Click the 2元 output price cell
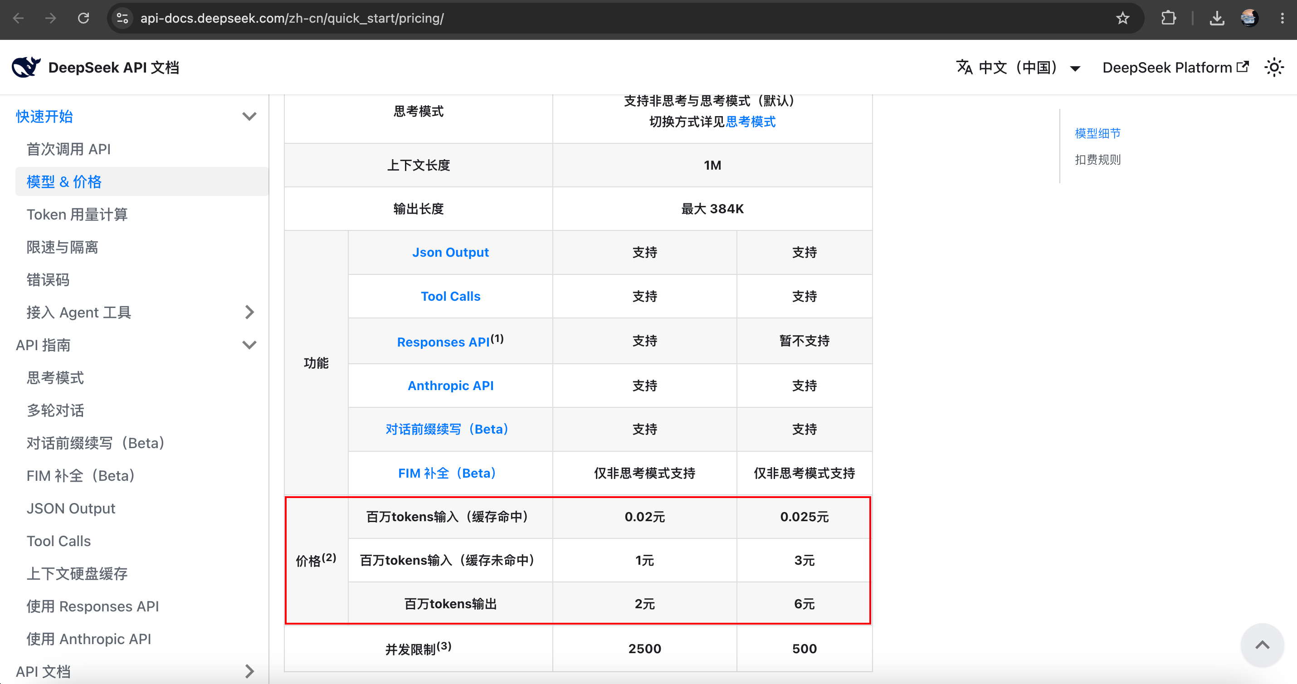 [x=645, y=604]
